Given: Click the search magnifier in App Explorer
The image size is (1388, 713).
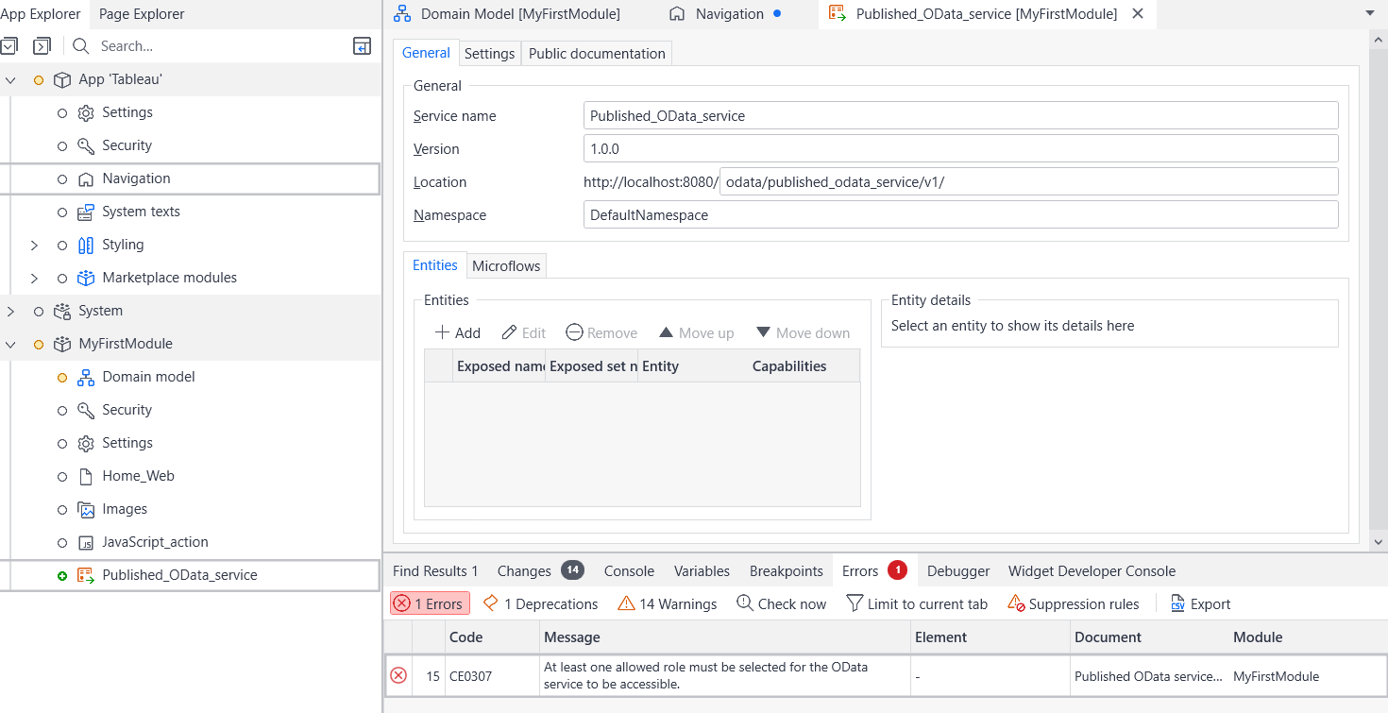Looking at the screenshot, I should tap(80, 45).
